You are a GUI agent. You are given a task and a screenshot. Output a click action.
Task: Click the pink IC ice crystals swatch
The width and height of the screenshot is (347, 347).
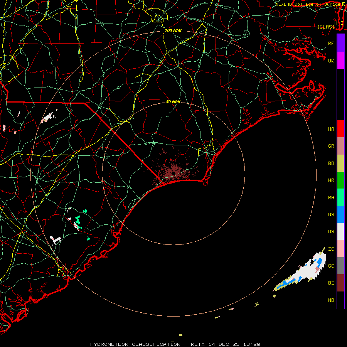click(340, 249)
